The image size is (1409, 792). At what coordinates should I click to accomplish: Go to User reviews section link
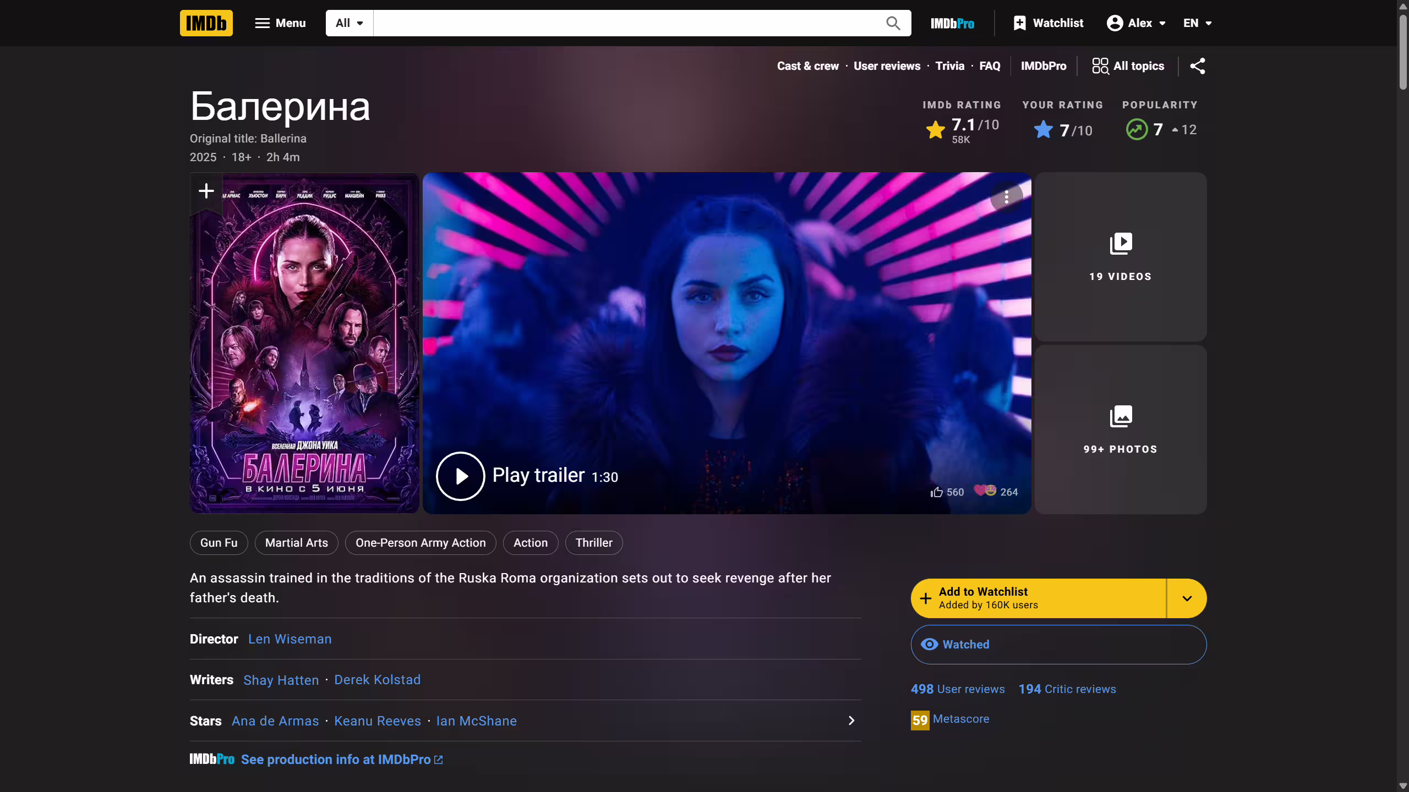(x=887, y=66)
